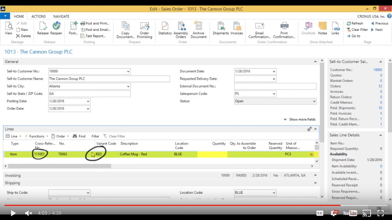Image resolution: width=392 pixels, height=220 pixels.
Task: Collapse the Shipping section
Action: 315,183
